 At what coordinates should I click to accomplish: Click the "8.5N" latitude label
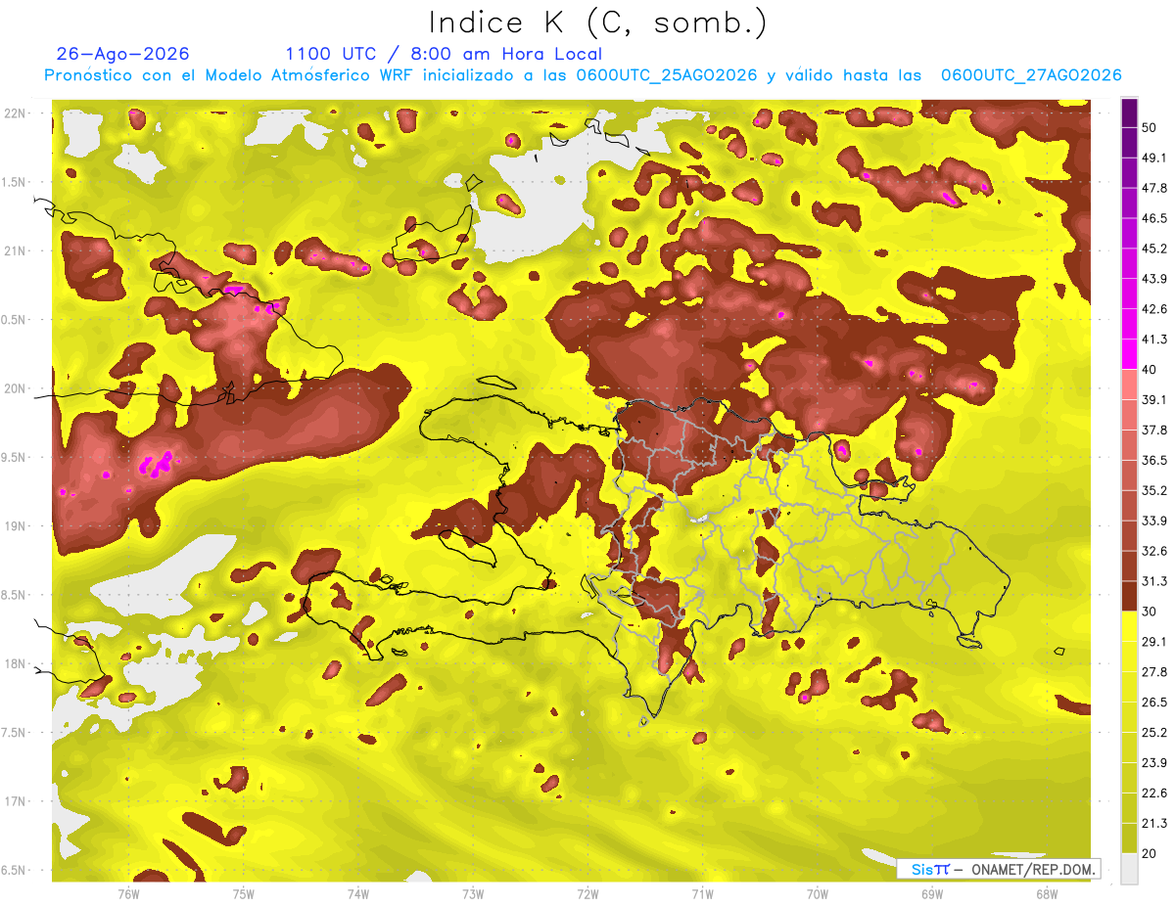coord(13,595)
